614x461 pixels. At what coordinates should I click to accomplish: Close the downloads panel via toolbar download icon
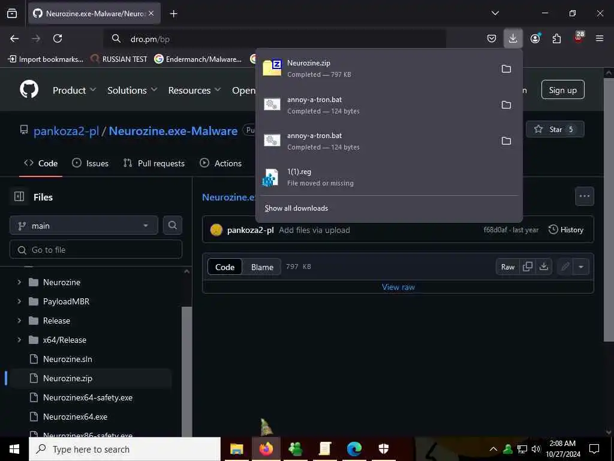(x=513, y=38)
